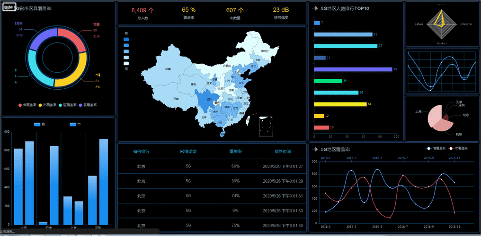The height and width of the screenshot is (236, 481).
Task: Click the 省份排行 table column header
Action: (141, 152)
